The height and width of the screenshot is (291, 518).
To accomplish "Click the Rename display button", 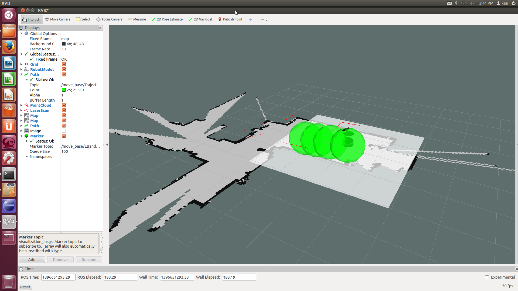I will [89, 259].
